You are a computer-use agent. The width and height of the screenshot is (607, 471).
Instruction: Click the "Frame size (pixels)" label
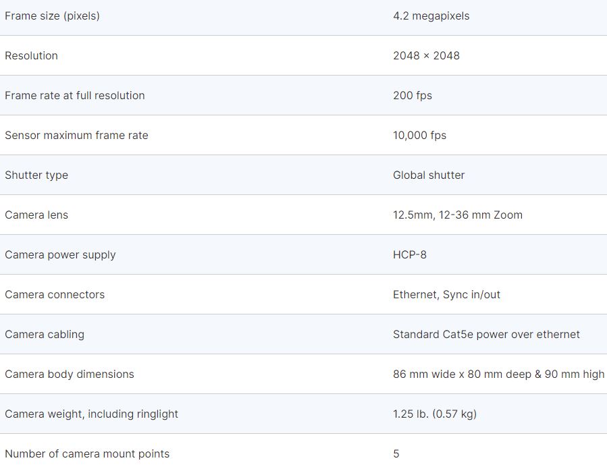52,16
